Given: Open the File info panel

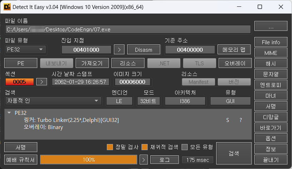Looking at the screenshot, I should [x=271, y=42].
